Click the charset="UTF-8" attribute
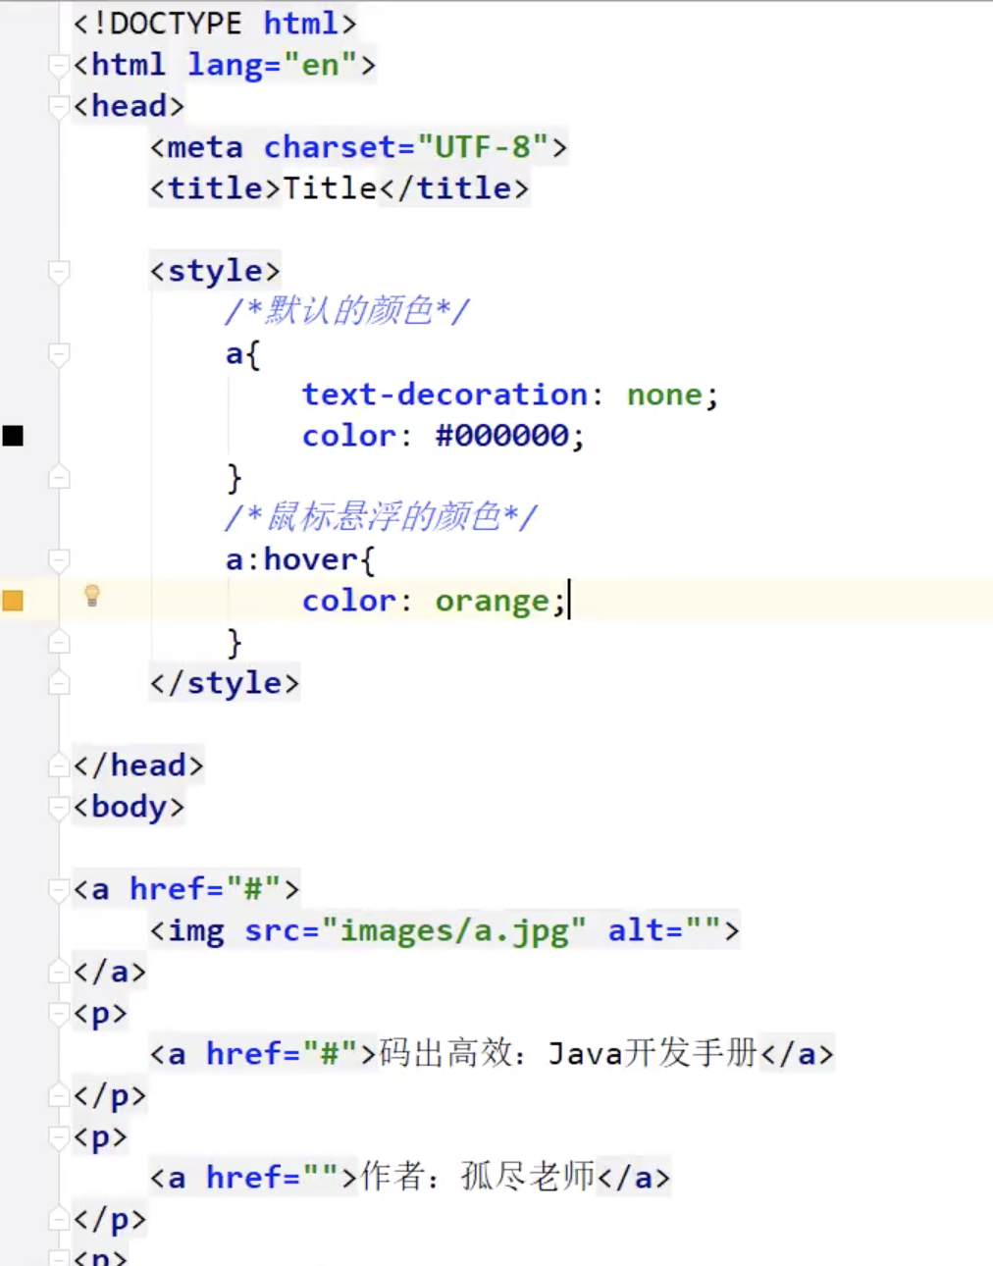 pos(407,147)
